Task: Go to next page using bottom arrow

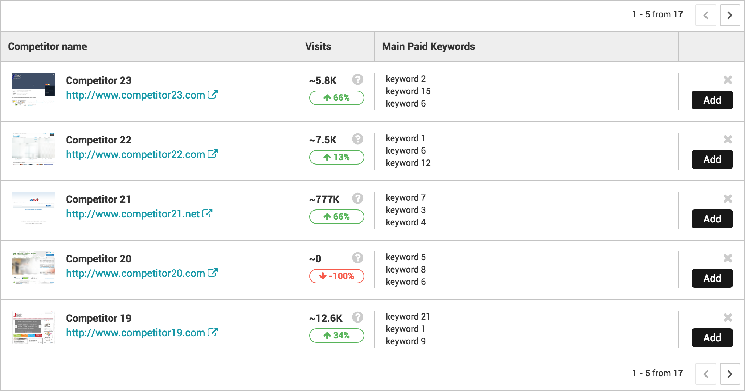Action: tap(730, 374)
